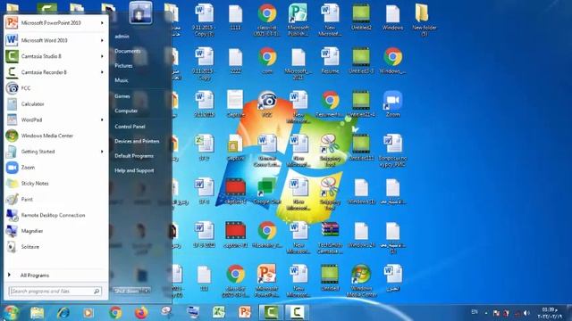Viewport: 572px width, 321px height.
Task: Show hidden tray icons arrow
Action: tap(486, 313)
